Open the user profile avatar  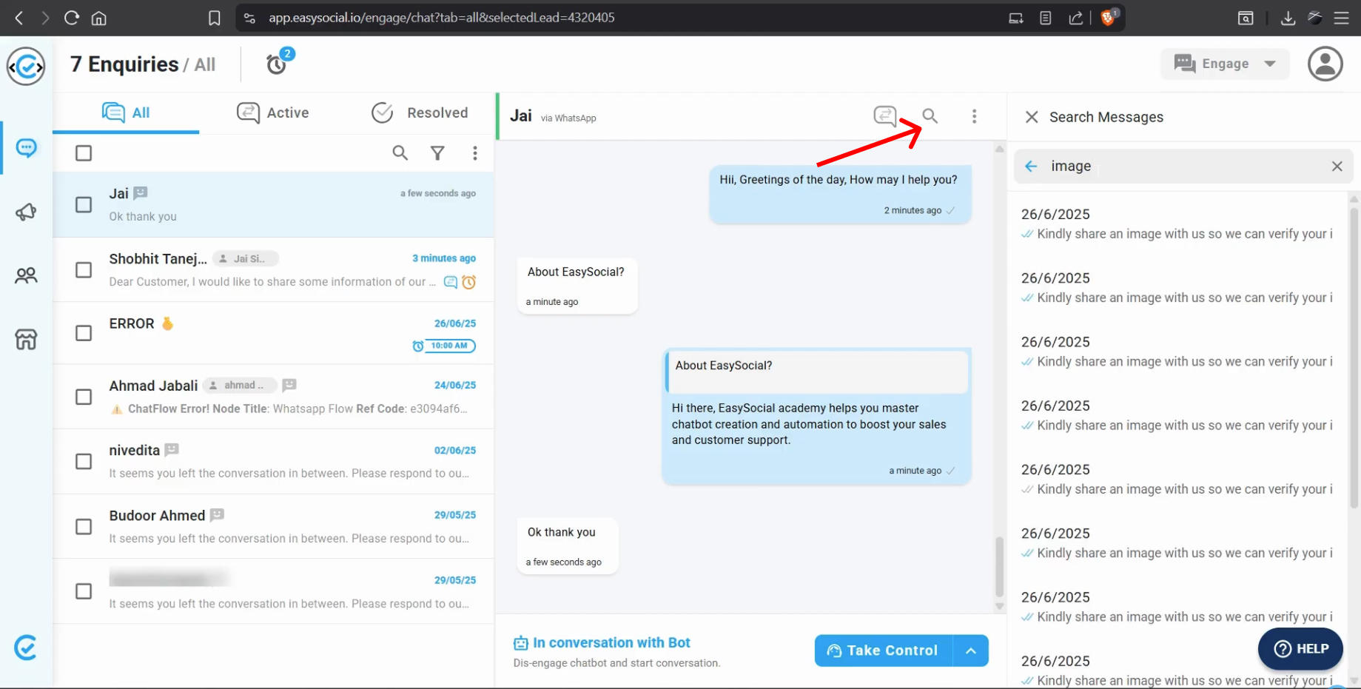click(1325, 64)
